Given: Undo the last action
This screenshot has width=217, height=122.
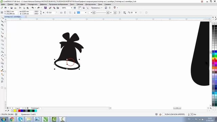Looking at the screenshot, I should click(33, 8).
